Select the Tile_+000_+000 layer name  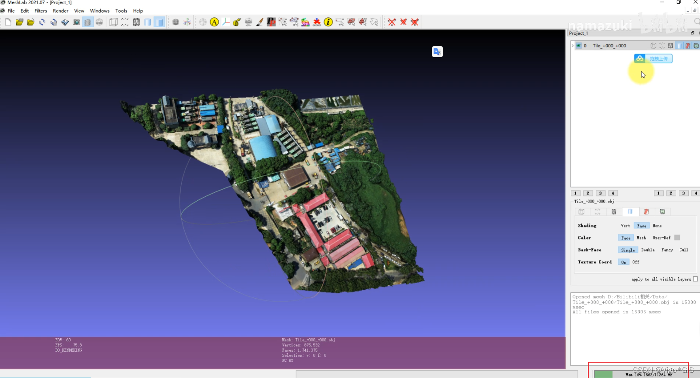609,46
